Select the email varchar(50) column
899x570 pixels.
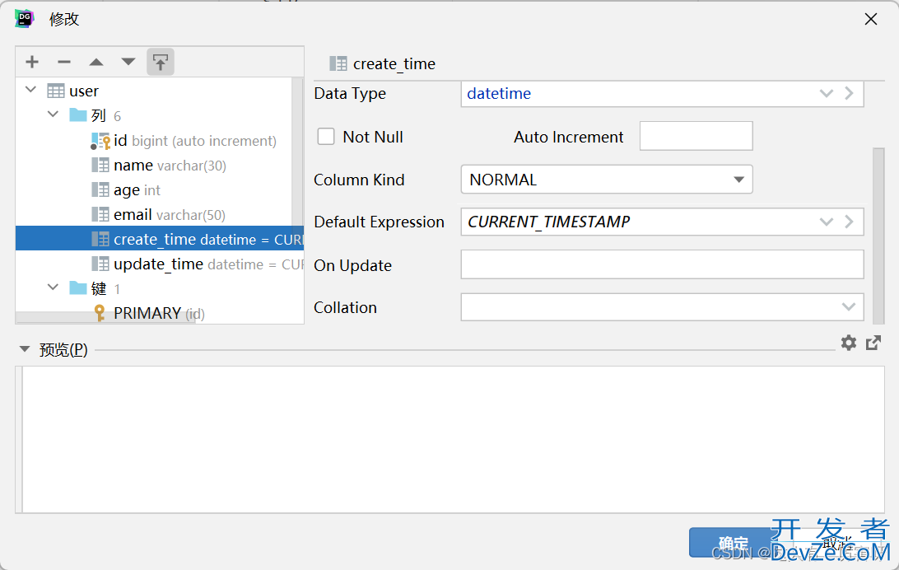pyautogui.click(x=158, y=214)
